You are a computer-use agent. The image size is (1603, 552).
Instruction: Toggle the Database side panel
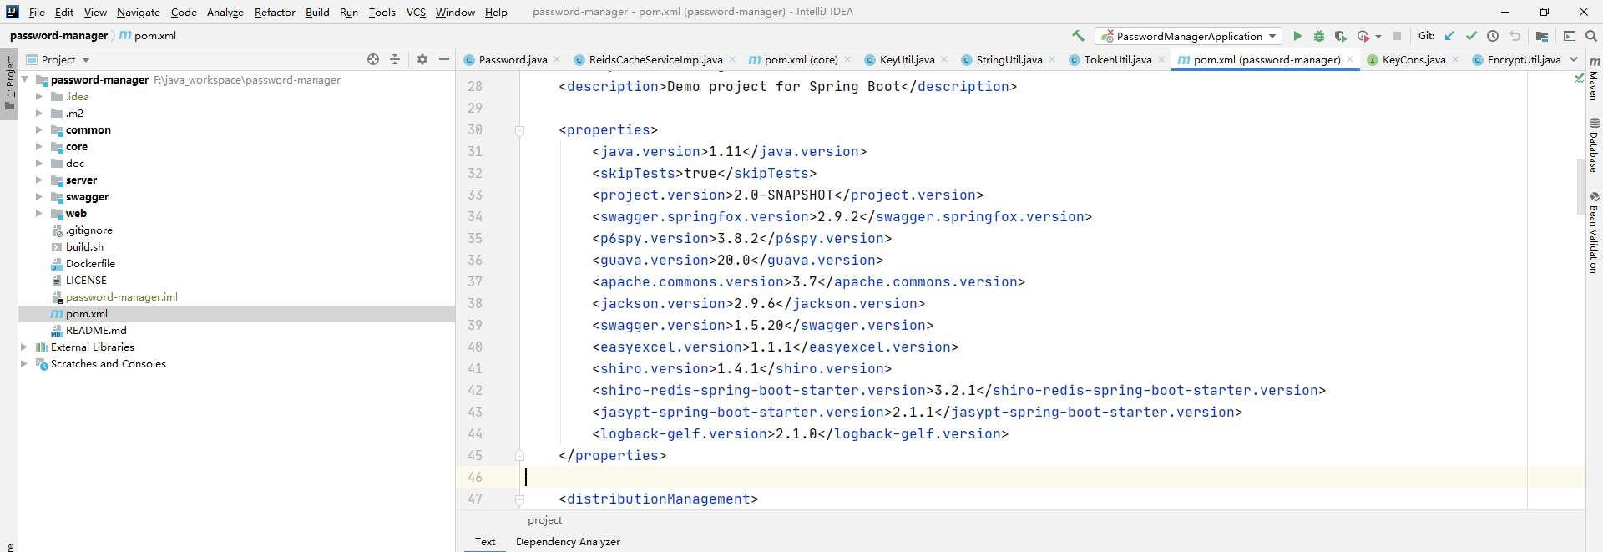pyautogui.click(x=1594, y=145)
